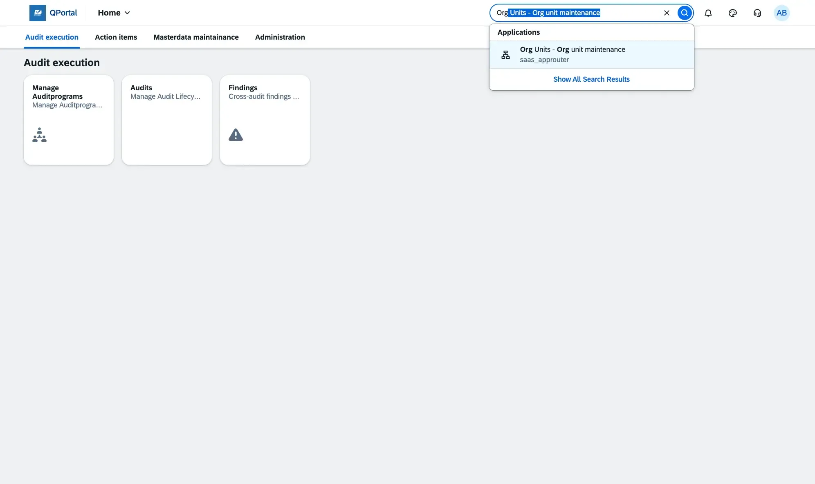Click the QPortal logo icon
This screenshot has width=815, height=484.
38,13
